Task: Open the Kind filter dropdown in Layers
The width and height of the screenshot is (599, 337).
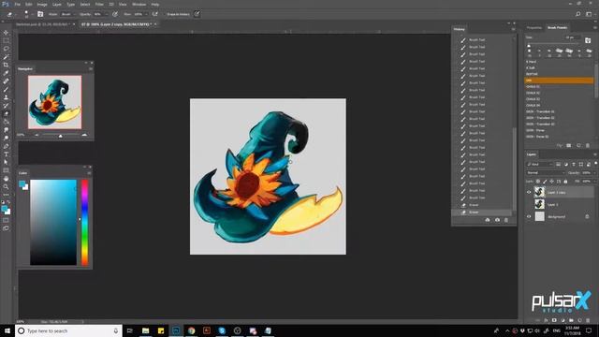Action: coord(540,165)
